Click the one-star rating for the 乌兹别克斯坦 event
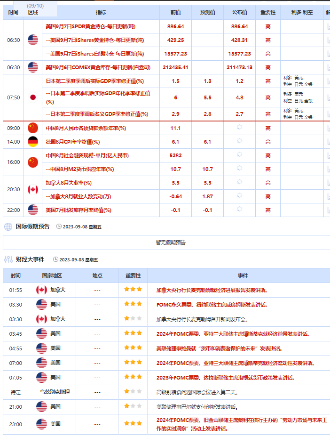The width and height of the screenshot is (330, 437). tap(133, 392)
